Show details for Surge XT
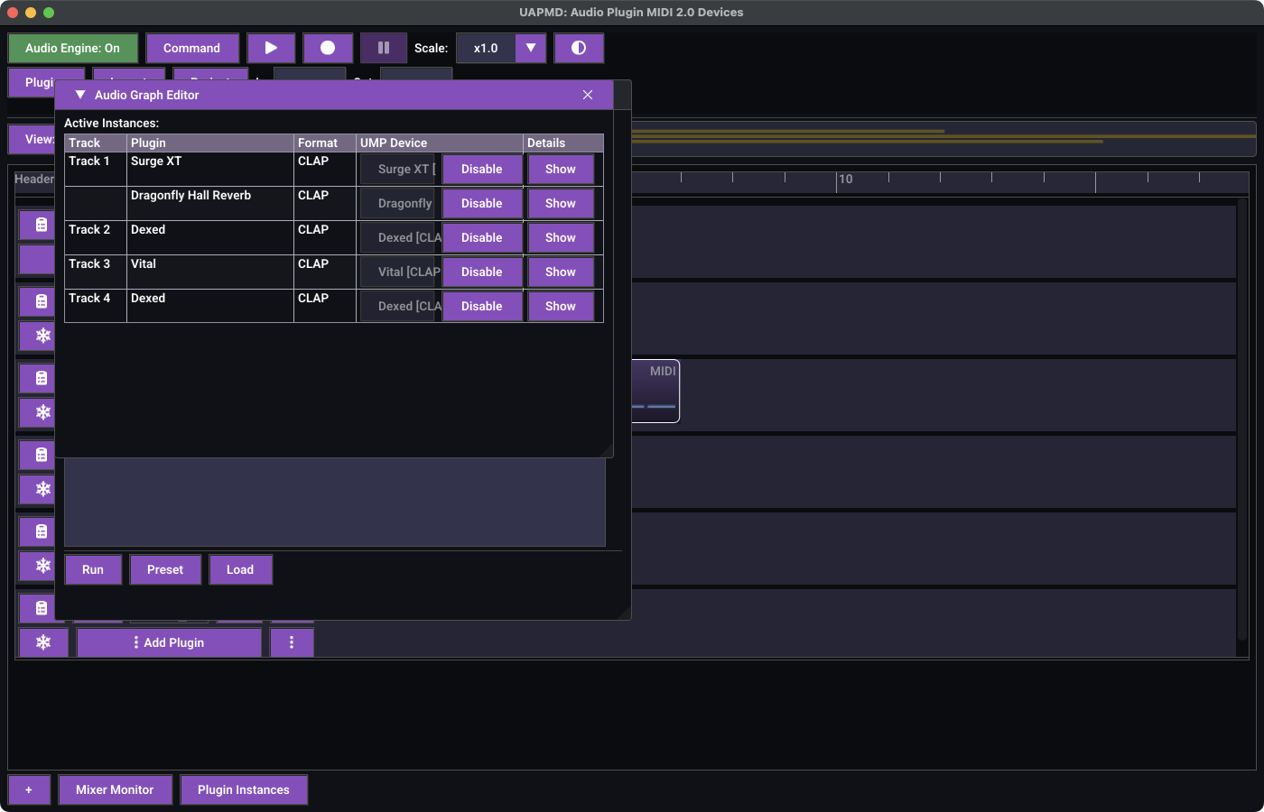 click(x=561, y=169)
